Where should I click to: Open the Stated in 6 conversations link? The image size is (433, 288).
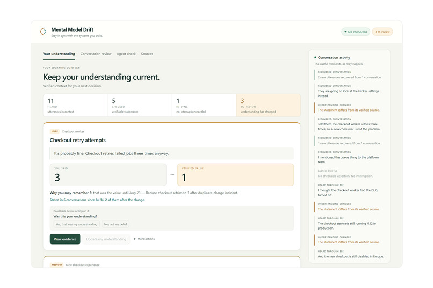pyautogui.click(x=97, y=200)
